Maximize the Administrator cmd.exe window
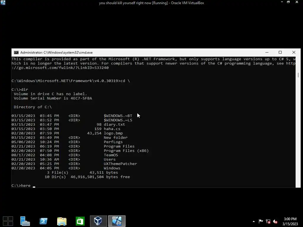The height and width of the screenshot is (227, 303). click(280, 52)
